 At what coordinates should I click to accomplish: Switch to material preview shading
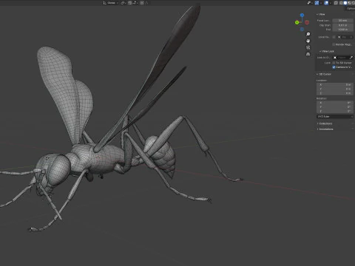[x=349, y=3]
